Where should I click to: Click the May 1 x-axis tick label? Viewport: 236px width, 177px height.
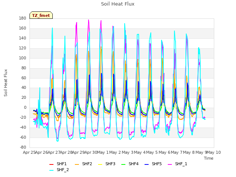(103, 152)
